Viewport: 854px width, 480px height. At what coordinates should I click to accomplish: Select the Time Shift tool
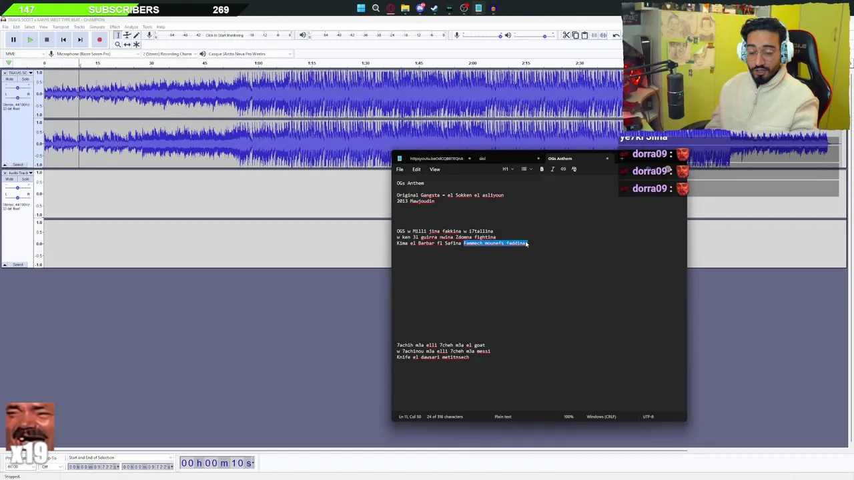click(127, 45)
